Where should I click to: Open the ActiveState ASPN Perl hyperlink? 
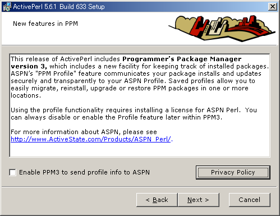(x=91, y=139)
